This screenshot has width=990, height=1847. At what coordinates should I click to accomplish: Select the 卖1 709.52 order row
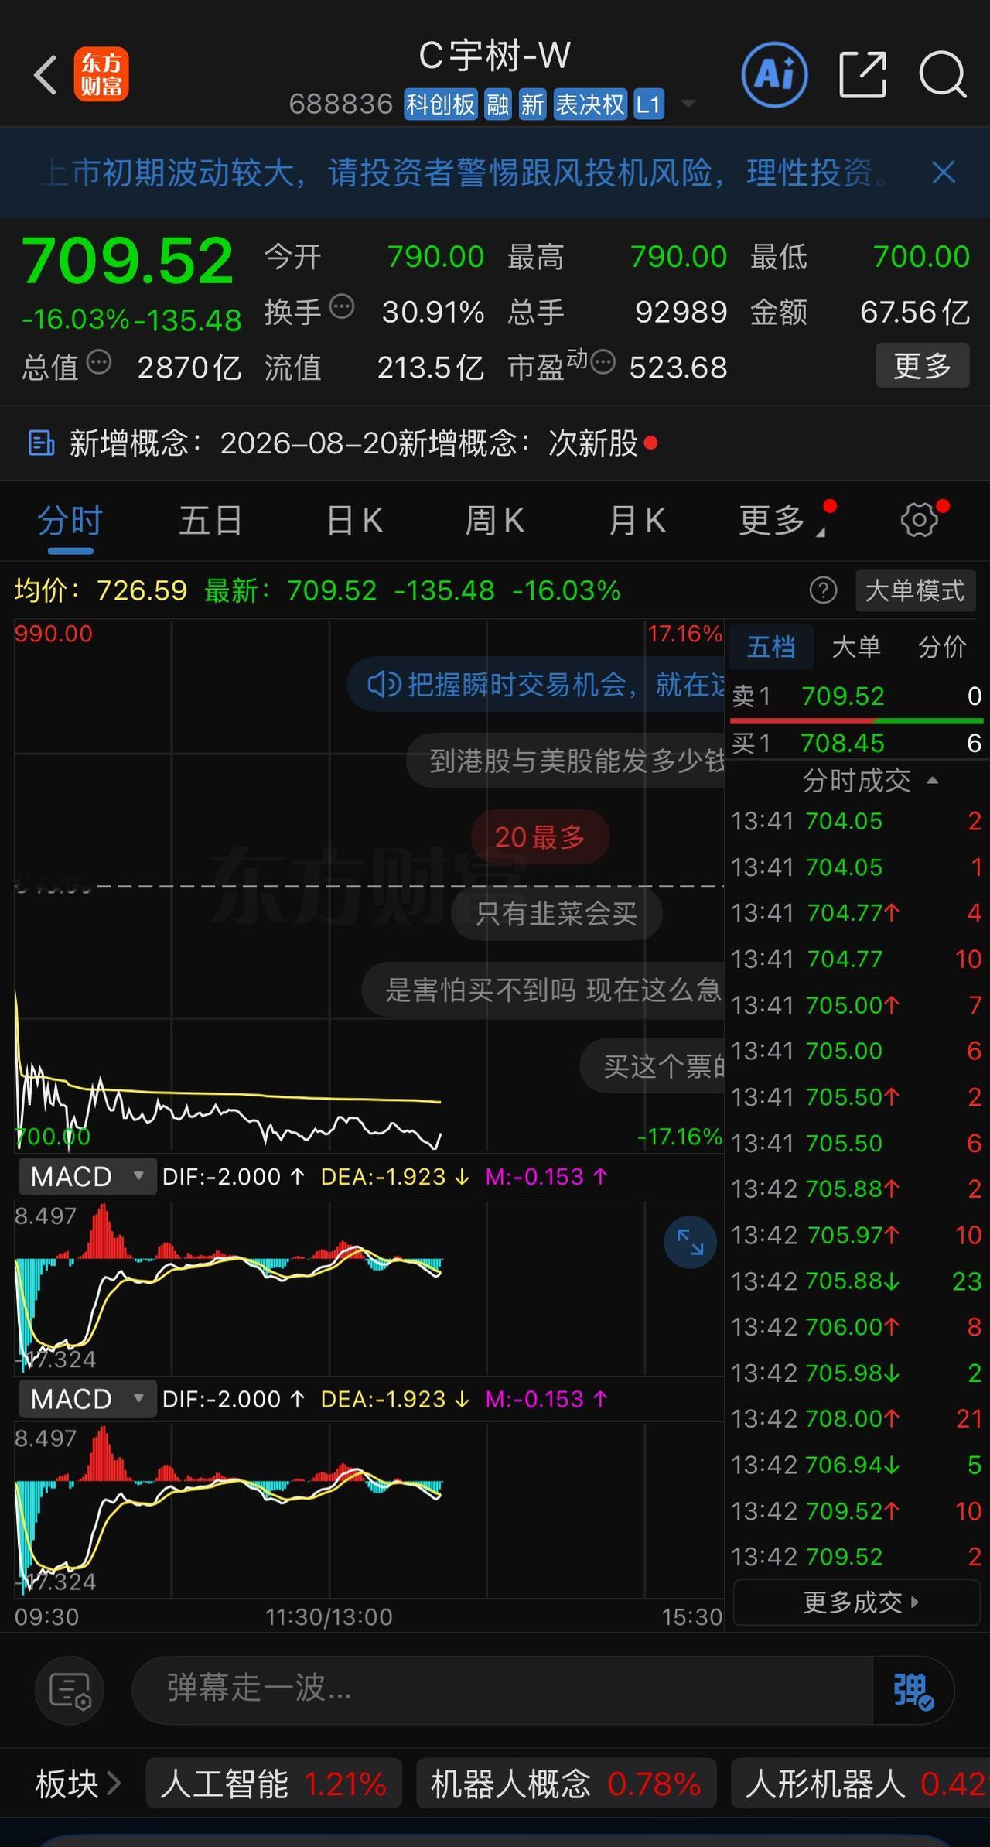click(857, 696)
